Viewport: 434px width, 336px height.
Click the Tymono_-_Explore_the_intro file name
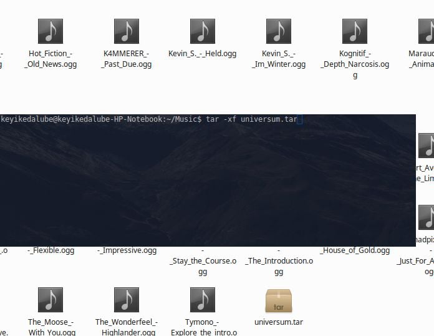click(204, 327)
